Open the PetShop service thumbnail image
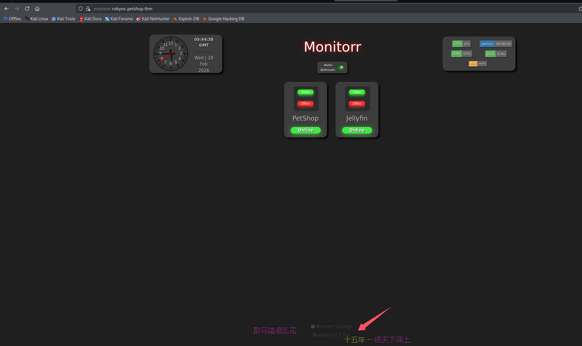The height and width of the screenshot is (346, 582). pyautogui.click(x=305, y=98)
